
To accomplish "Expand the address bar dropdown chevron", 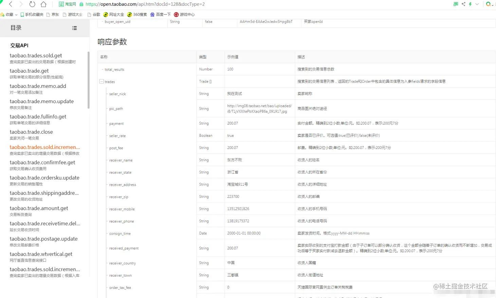I will click(477, 4).
